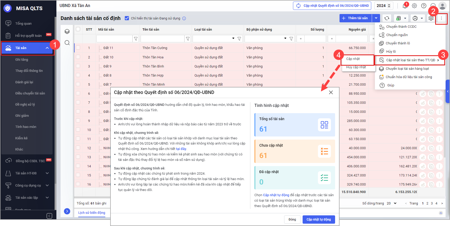Select the checkbox for row number 12
This screenshot has height=226, width=450.
point(78,148)
